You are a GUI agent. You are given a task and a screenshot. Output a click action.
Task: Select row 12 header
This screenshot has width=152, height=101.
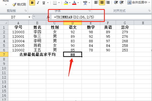pyautogui.click(x=4, y=77)
